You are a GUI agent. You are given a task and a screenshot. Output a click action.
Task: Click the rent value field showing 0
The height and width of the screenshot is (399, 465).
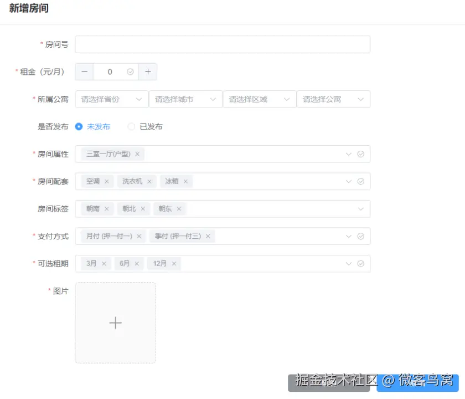click(110, 71)
